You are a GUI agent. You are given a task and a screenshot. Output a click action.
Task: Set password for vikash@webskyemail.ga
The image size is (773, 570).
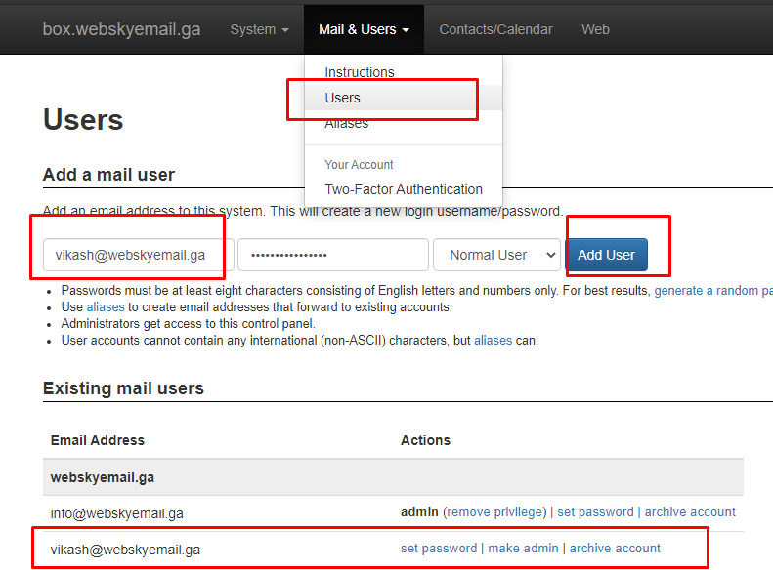(x=439, y=549)
